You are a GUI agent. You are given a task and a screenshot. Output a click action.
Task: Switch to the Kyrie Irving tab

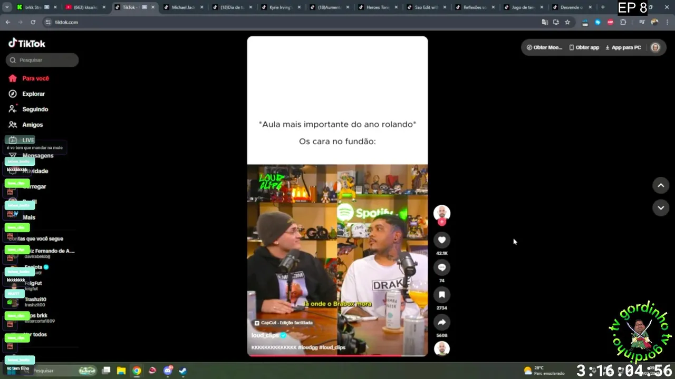point(281,7)
